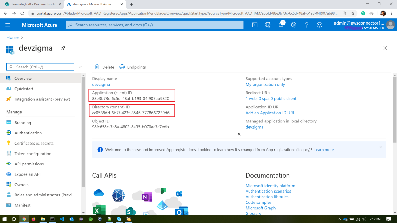The width and height of the screenshot is (397, 223).
Task: Open the Help question mark menu
Action: pyautogui.click(x=307, y=25)
